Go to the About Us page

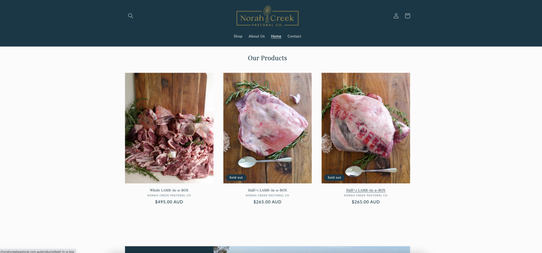[x=257, y=36]
